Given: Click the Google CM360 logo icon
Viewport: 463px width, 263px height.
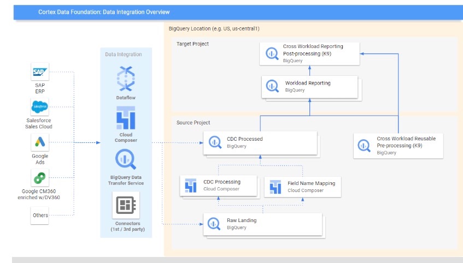Looking at the screenshot, I should click(40, 177).
